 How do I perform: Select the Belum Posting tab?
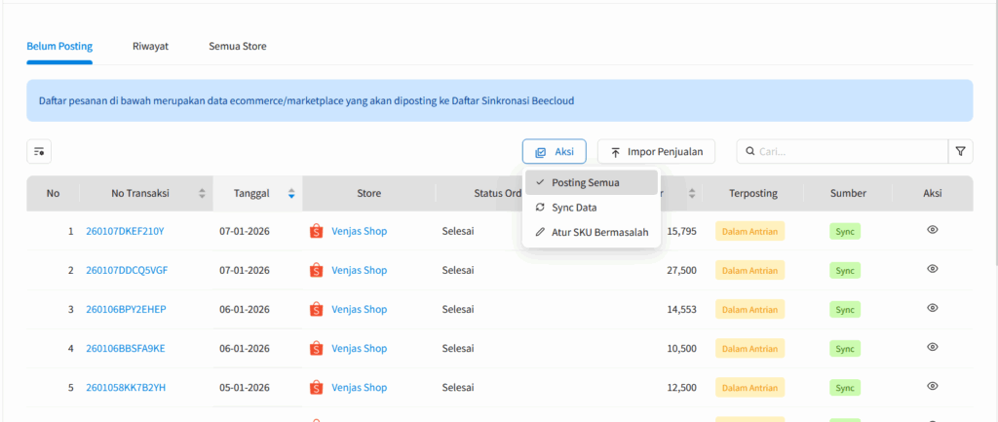(x=59, y=47)
